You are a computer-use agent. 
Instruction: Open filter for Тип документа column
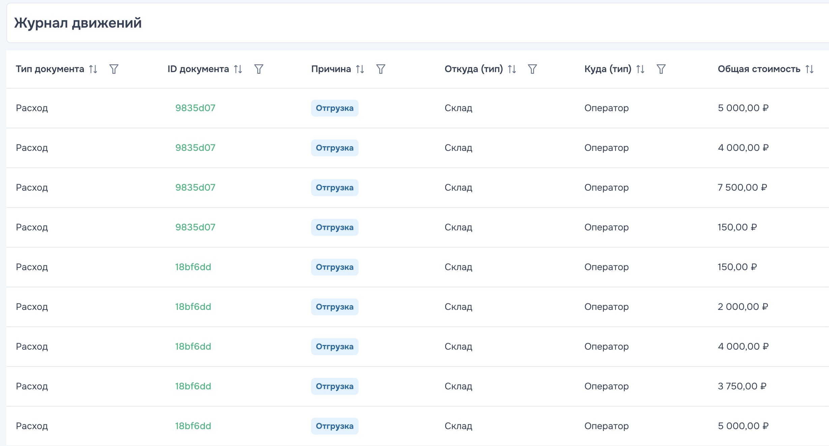tap(114, 69)
